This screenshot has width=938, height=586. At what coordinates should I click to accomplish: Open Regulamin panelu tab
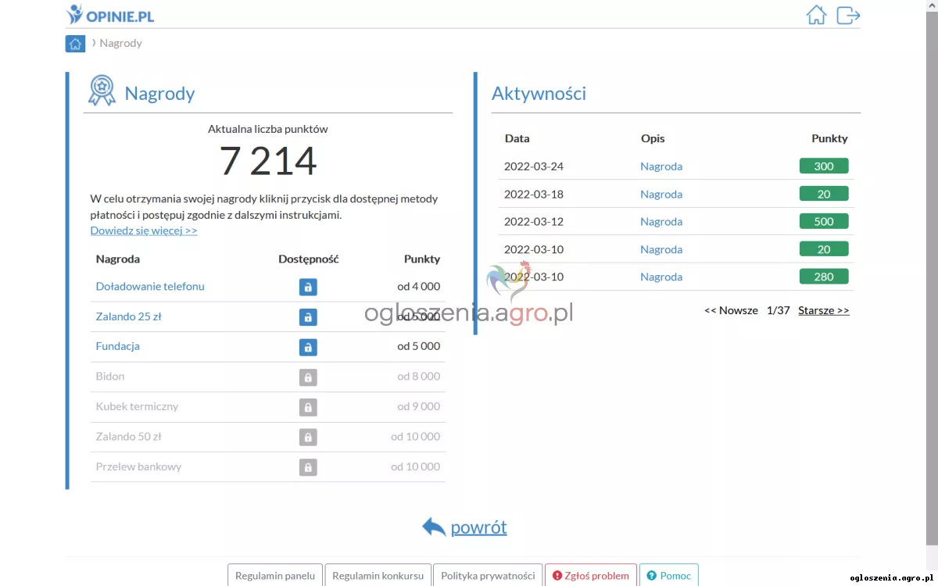point(275,576)
